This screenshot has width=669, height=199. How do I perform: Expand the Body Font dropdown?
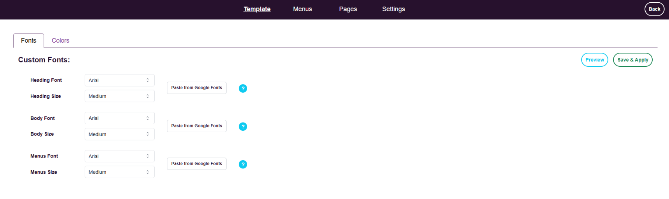coord(119,118)
